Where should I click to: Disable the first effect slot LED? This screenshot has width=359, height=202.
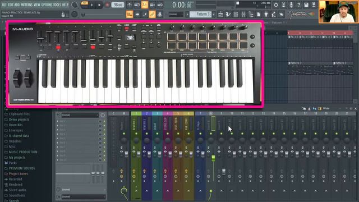point(104,121)
